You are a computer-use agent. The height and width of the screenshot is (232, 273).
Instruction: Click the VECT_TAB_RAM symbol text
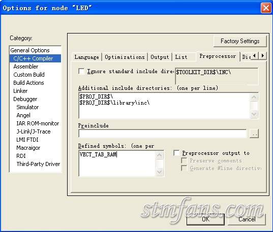(x=98, y=154)
